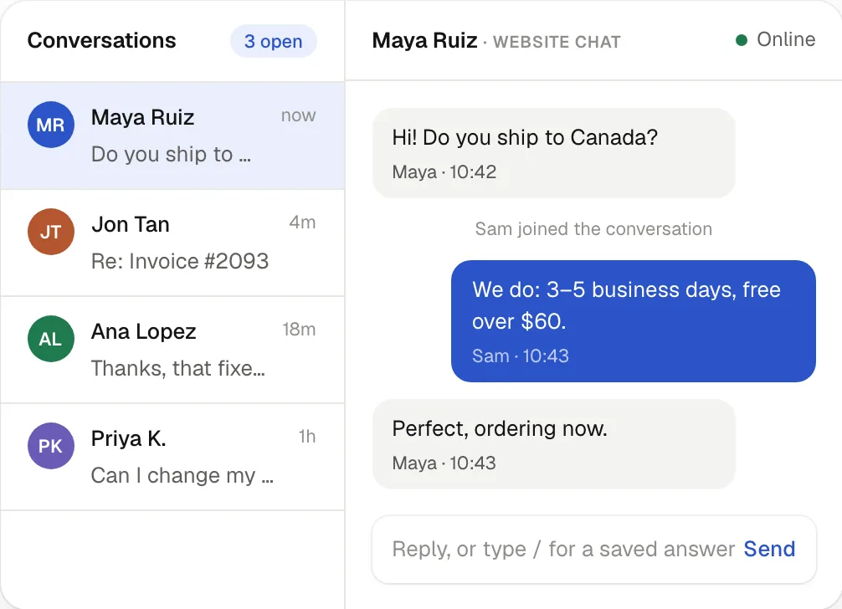
Task: Open Jon Tan's JT avatar
Action: 51,232
